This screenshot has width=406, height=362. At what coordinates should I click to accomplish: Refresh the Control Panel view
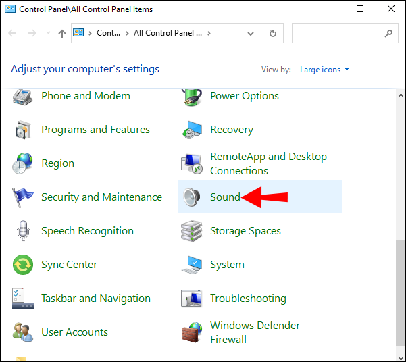tap(272, 33)
